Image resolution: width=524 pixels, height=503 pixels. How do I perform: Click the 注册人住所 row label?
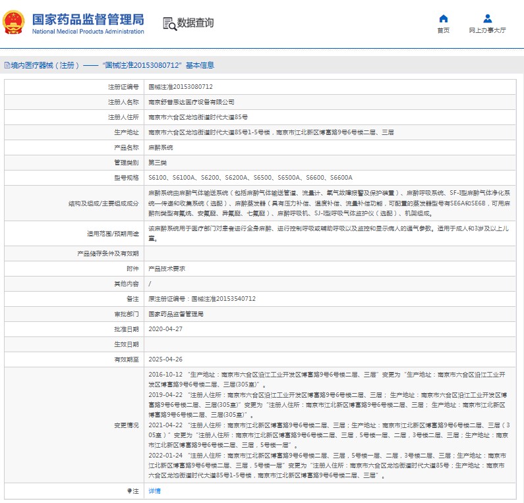pos(123,117)
